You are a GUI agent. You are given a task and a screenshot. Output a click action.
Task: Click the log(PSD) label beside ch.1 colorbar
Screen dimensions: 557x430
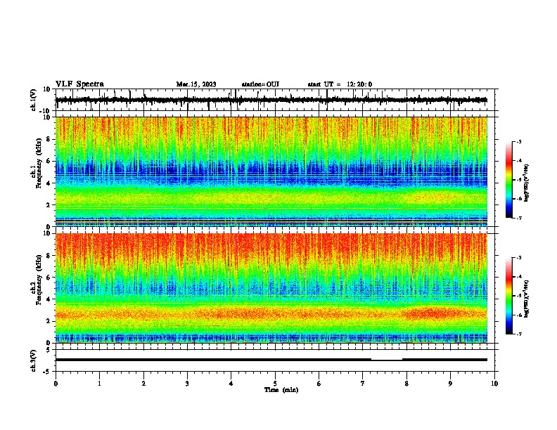tap(526, 183)
